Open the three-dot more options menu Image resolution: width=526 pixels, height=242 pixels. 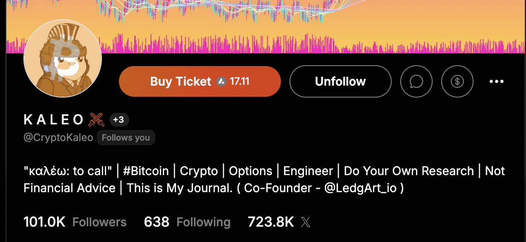(497, 81)
